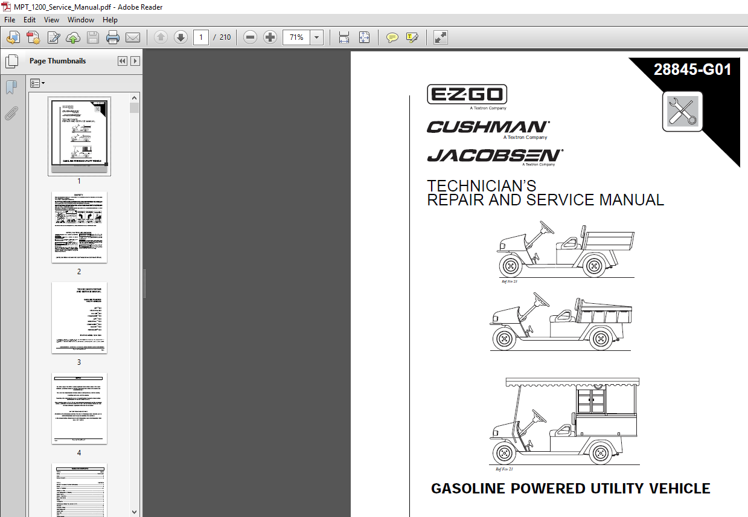Add a sticky note comment
748x517 pixels.
click(392, 37)
